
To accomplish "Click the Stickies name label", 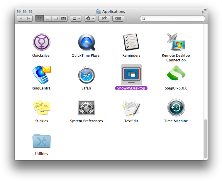I will point(41,121).
